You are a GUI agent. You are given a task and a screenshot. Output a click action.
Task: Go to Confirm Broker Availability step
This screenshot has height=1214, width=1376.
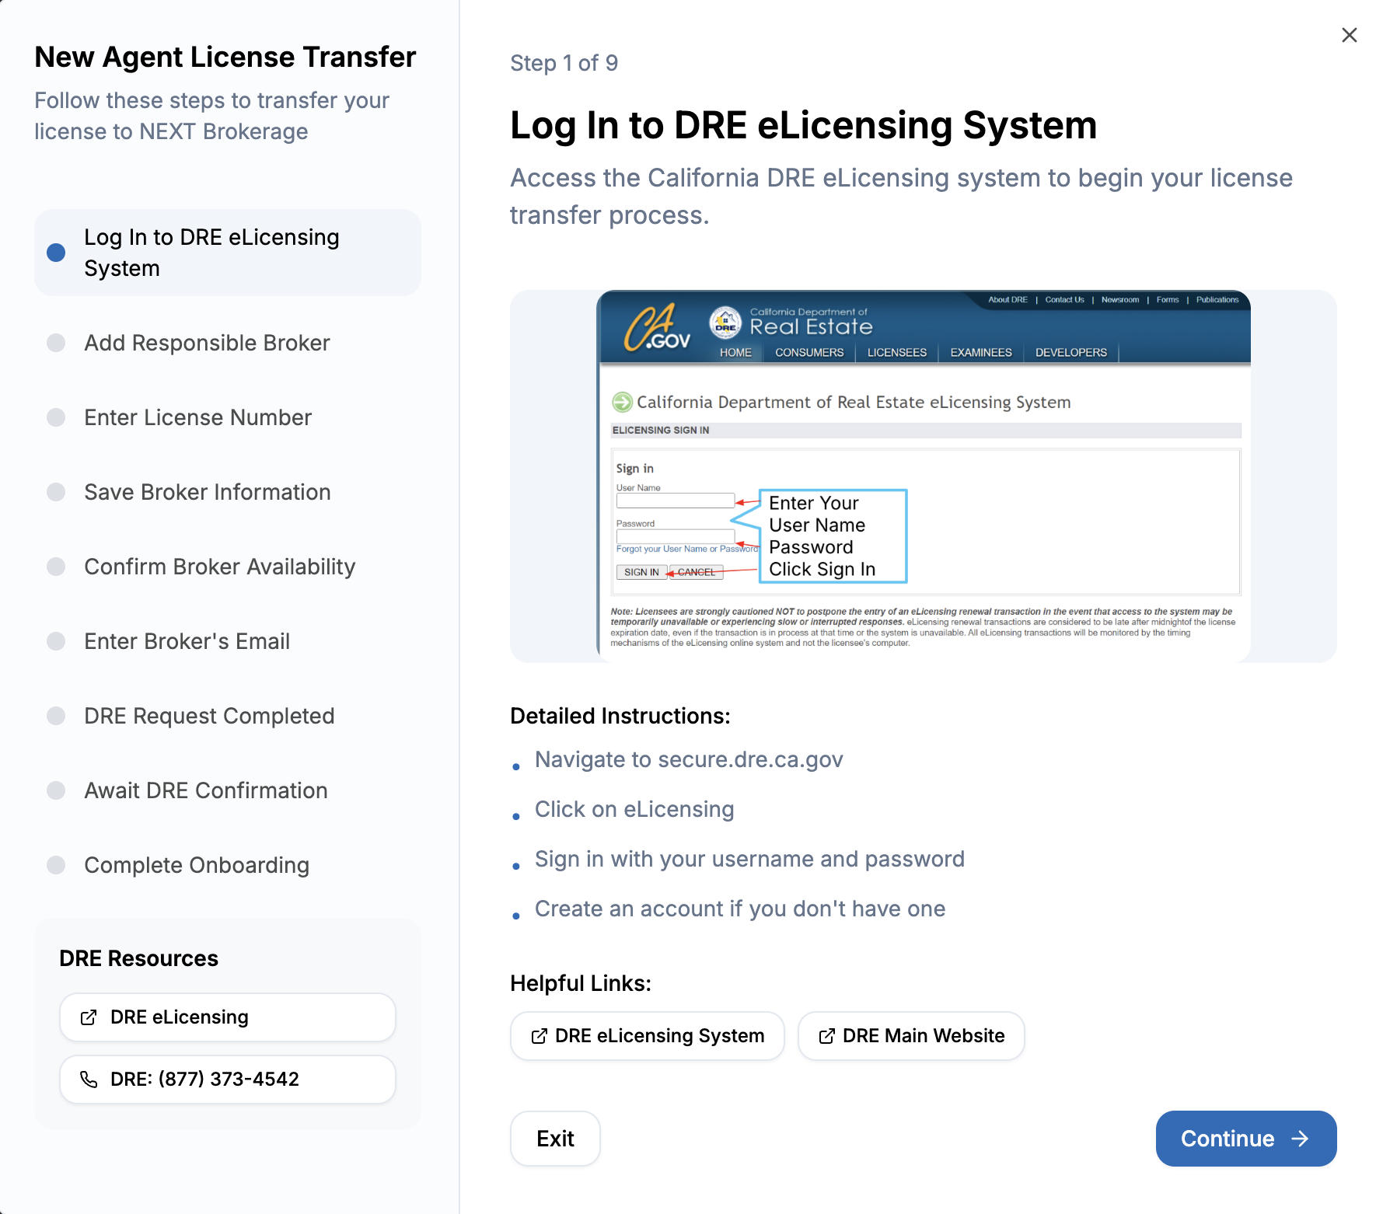[x=228, y=567]
